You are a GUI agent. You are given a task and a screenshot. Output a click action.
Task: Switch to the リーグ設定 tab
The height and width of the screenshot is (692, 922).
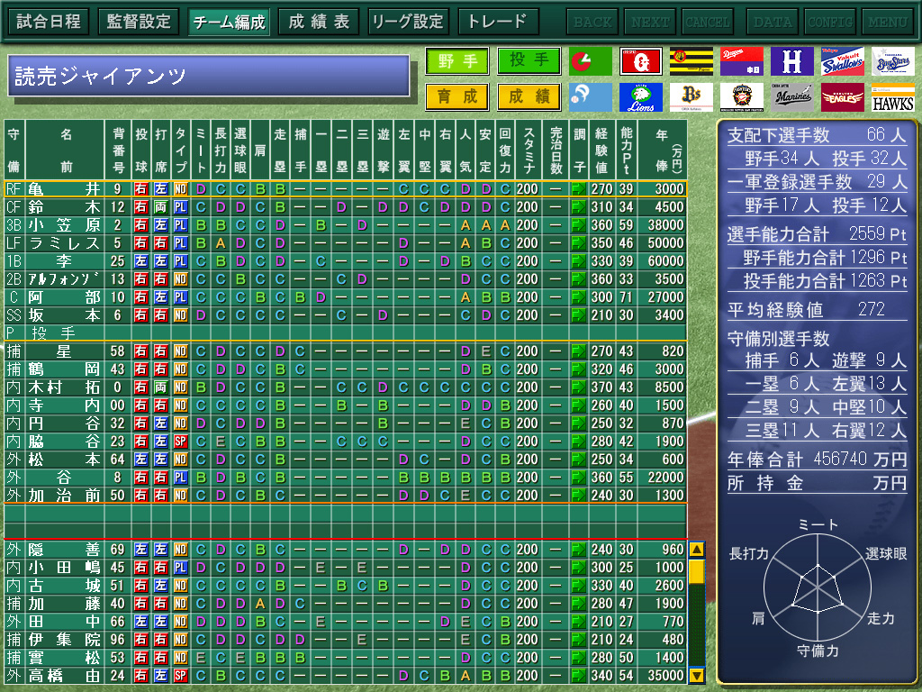coord(409,22)
